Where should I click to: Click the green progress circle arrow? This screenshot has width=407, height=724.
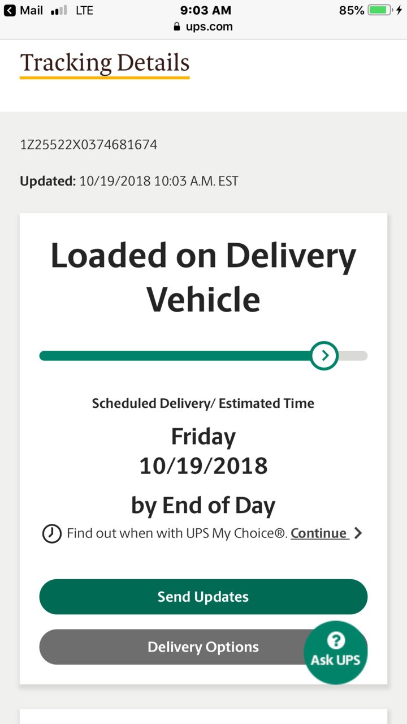324,355
